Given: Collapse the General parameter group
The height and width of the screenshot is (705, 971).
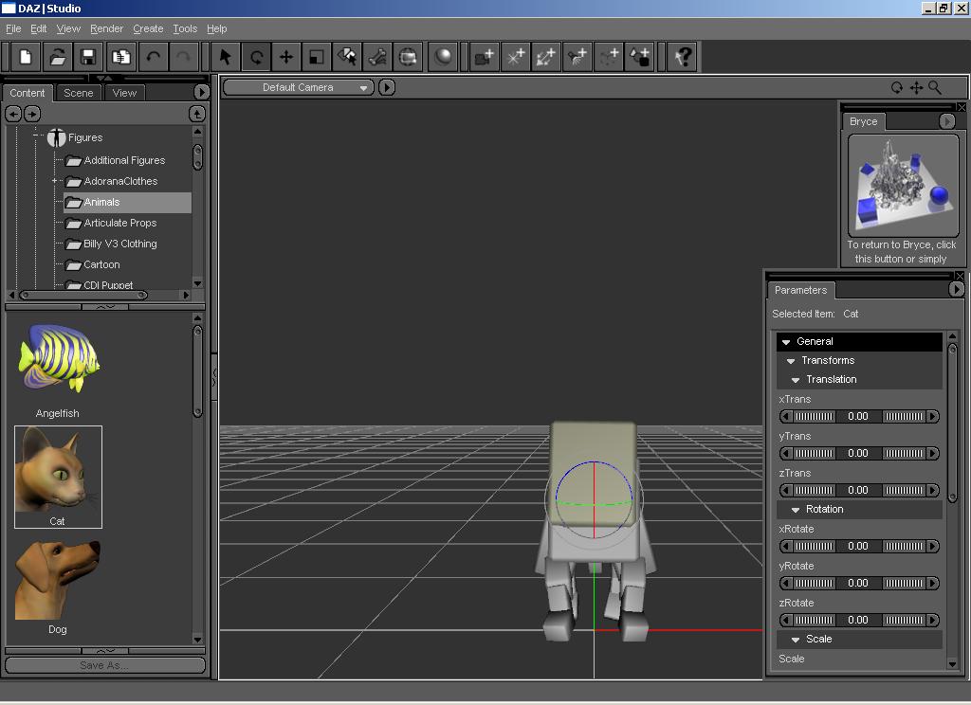Looking at the screenshot, I should pos(786,342).
